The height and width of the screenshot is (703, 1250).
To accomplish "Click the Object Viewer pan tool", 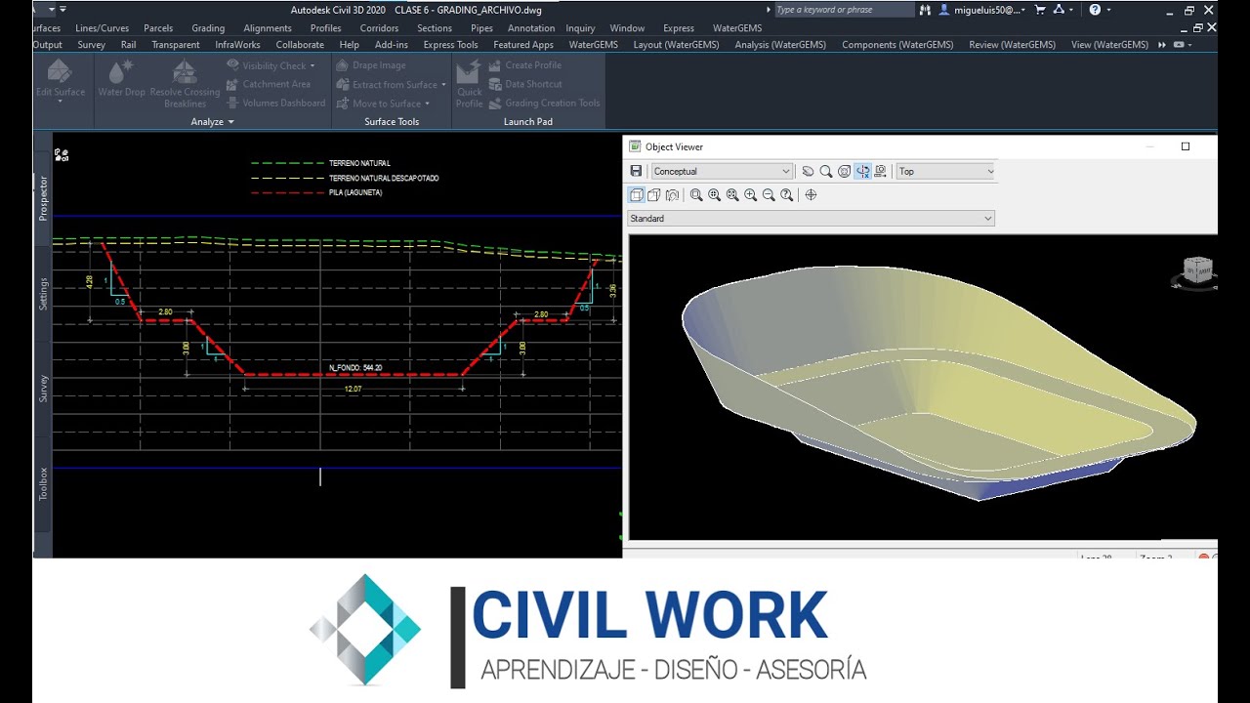I will tap(808, 171).
